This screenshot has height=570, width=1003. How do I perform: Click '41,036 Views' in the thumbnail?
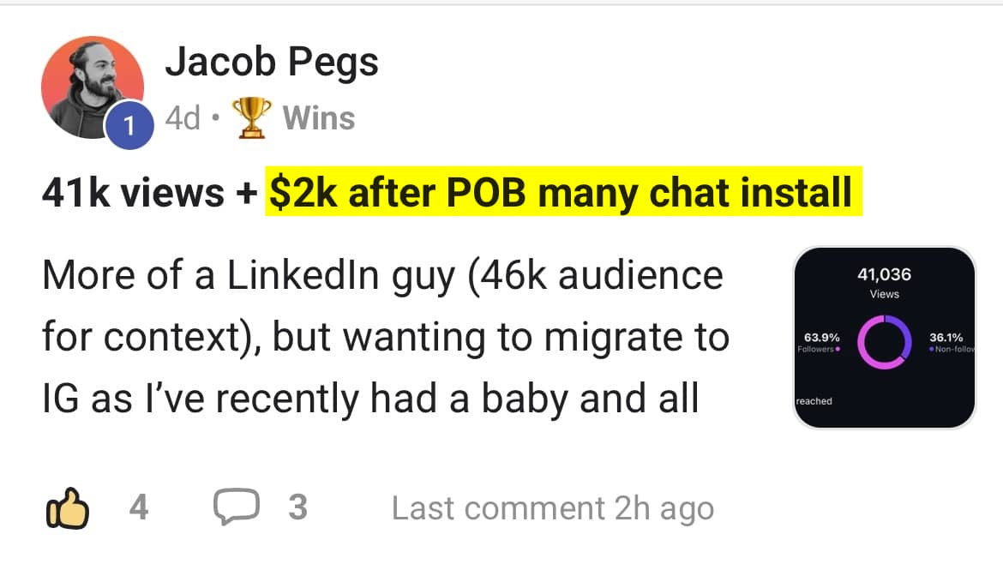pyautogui.click(x=884, y=282)
